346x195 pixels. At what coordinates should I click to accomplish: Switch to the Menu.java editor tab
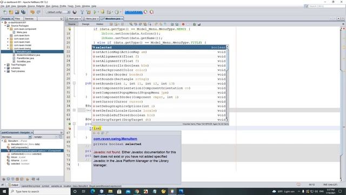[x=91, y=19]
